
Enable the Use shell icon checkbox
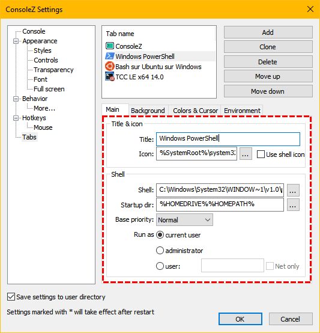tap(261, 154)
